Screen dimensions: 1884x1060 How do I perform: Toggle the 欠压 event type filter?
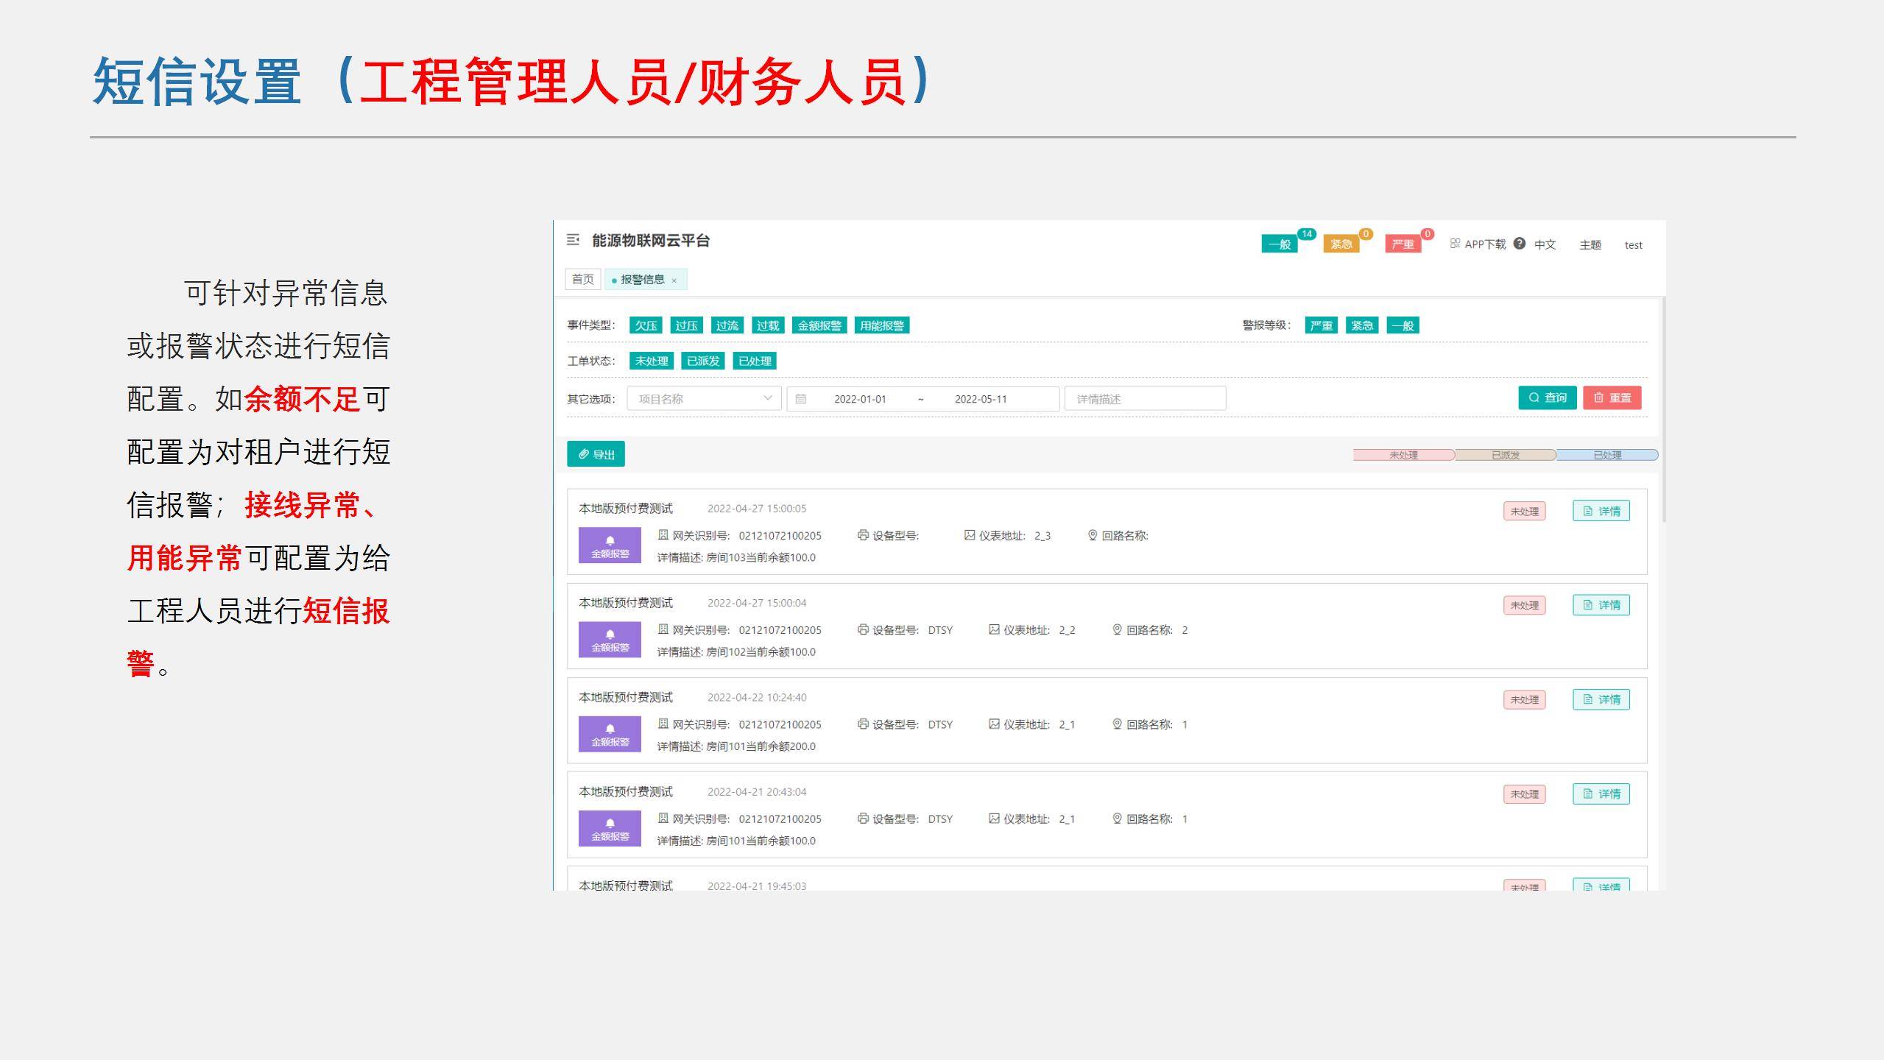(646, 325)
